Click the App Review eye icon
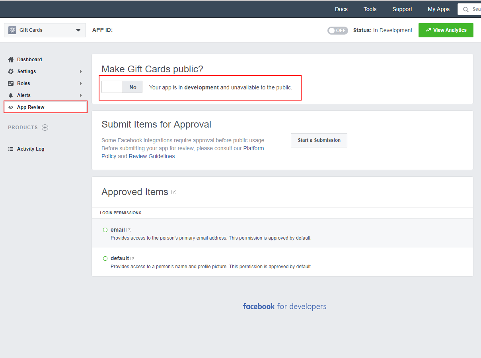Screen dimensions: 481x358 tap(11, 107)
